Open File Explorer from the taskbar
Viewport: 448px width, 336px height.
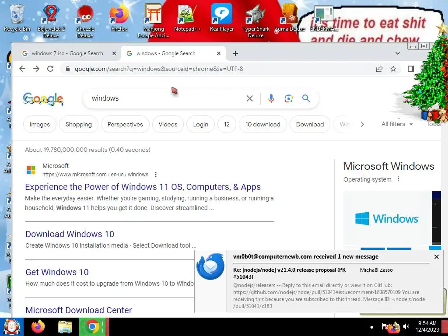point(65,327)
